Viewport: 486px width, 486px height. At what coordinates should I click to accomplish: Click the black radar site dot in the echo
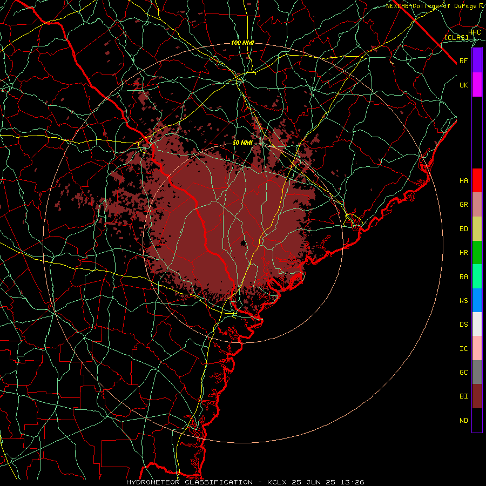click(243, 242)
